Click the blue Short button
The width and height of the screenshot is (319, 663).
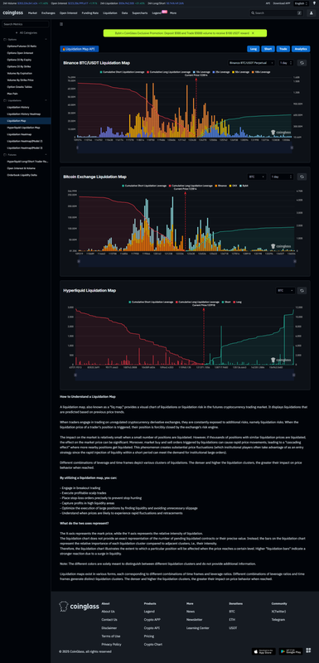268,49
